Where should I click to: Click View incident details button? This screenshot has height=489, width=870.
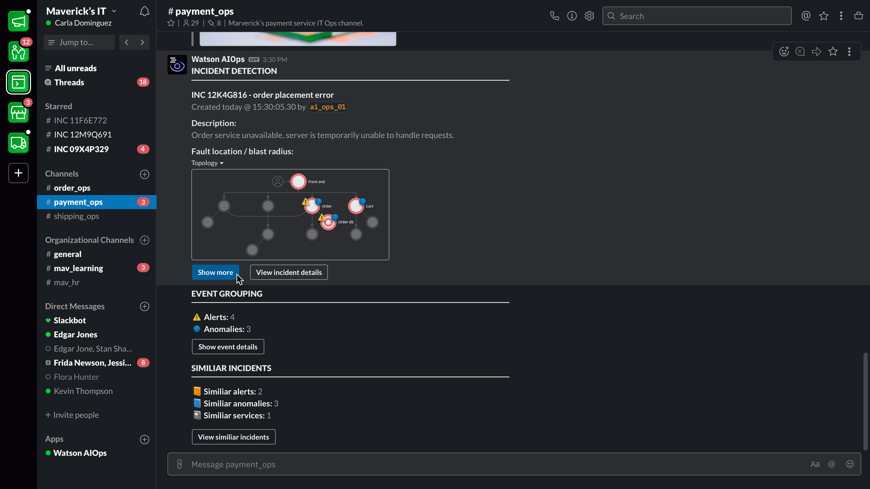(289, 272)
